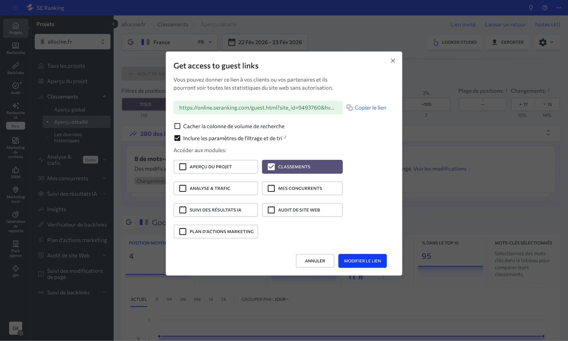Uncheck Inclure les paramètres de filtrage
Viewport: 568px width, 341px height.
[x=177, y=138]
